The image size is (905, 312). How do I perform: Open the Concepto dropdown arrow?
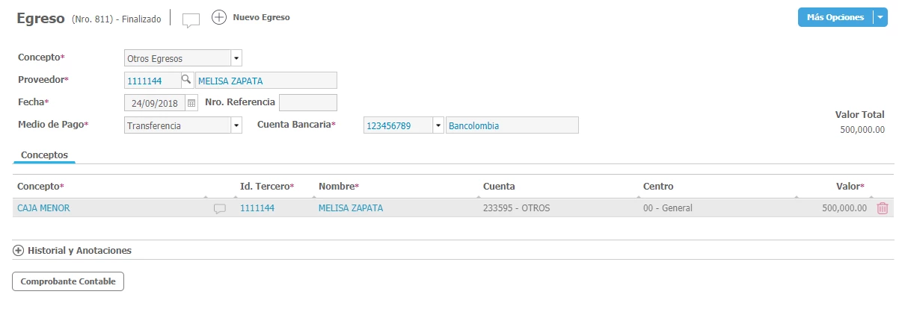click(236, 58)
